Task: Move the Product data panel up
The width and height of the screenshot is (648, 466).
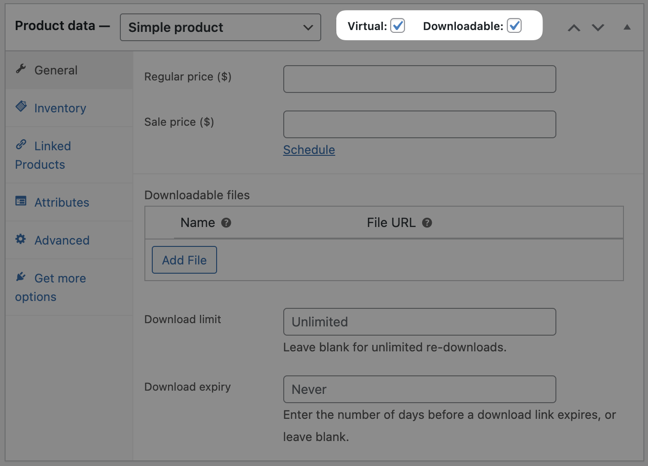Action: [574, 28]
